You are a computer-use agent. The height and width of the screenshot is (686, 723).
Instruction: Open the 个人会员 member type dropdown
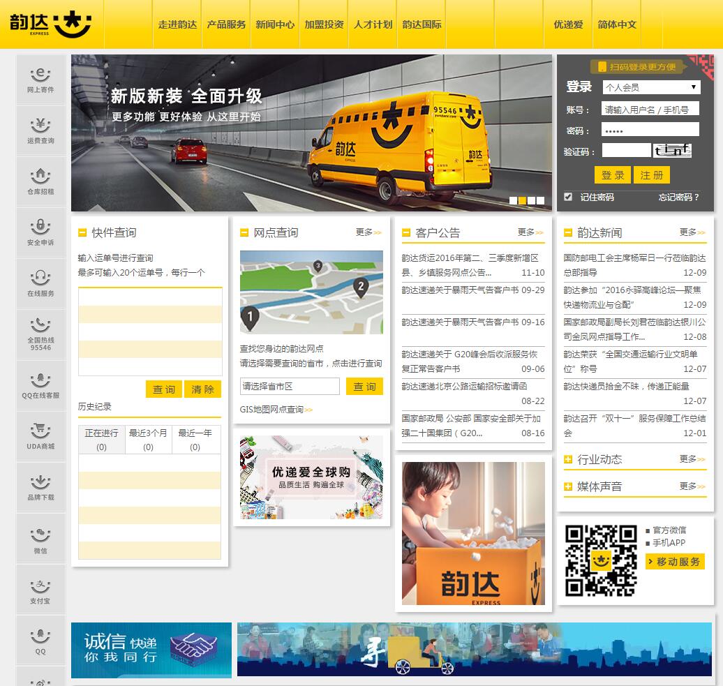coord(652,87)
